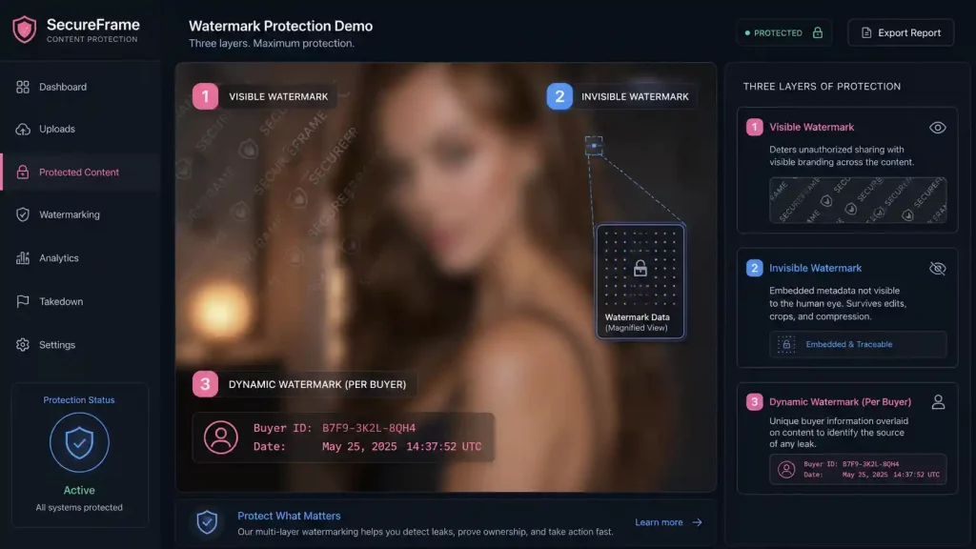This screenshot has height=549, width=976.
Task: Open the Dashboard menu item
Action: pyautogui.click(x=80, y=87)
